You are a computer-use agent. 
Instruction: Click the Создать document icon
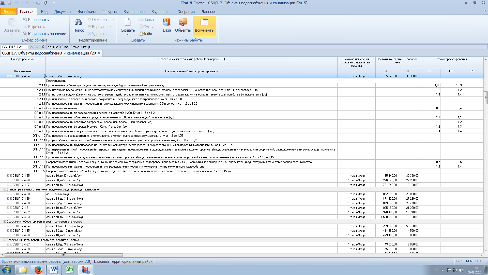[x=128, y=22]
